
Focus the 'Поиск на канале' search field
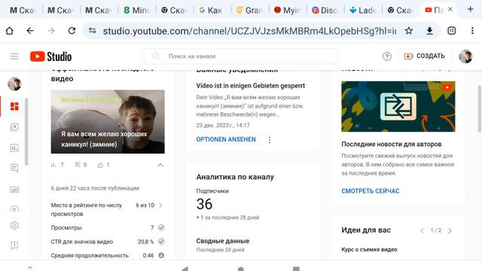(241, 56)
